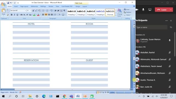This screenshot has height=99, width=176.
Task: Apply a numbered list
Action: tap(47, 10)
